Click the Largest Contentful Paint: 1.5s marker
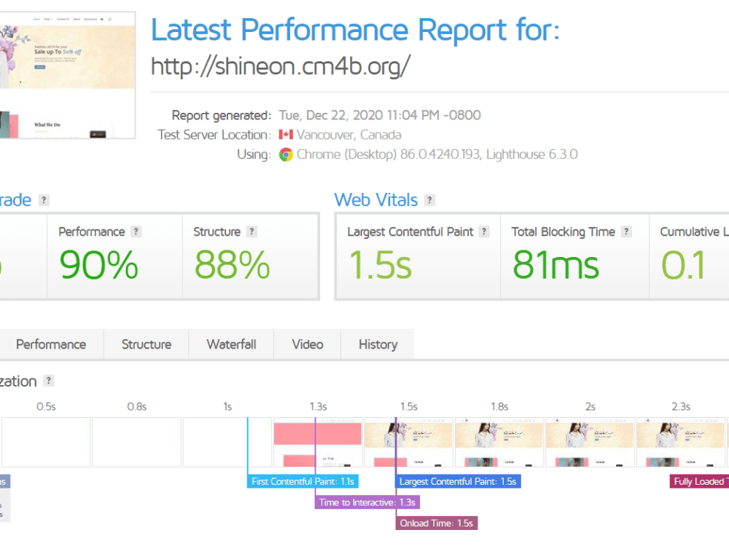 coord(458,481)
